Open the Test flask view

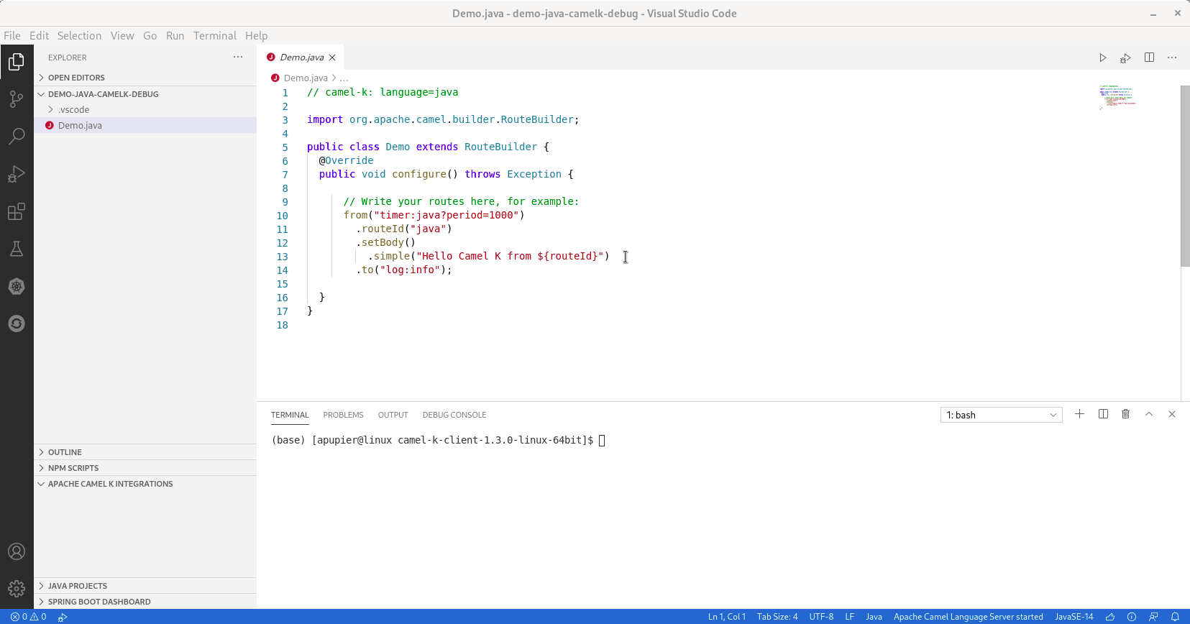click(x=17, y=249)
